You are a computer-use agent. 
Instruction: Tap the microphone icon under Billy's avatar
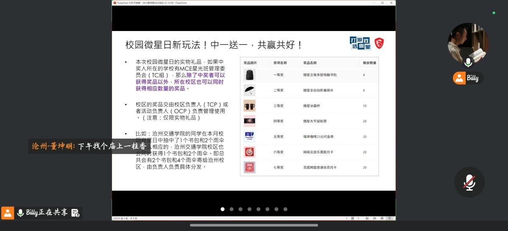pos(468,62)
